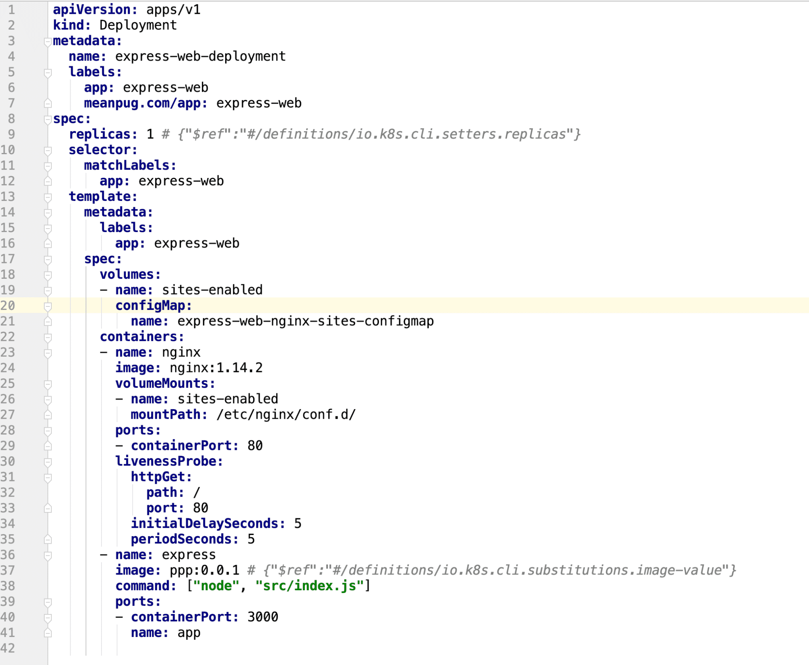Place cursor on the express-web-deployment name value
The image size is (809, 665).
click(x=200, y=57)
